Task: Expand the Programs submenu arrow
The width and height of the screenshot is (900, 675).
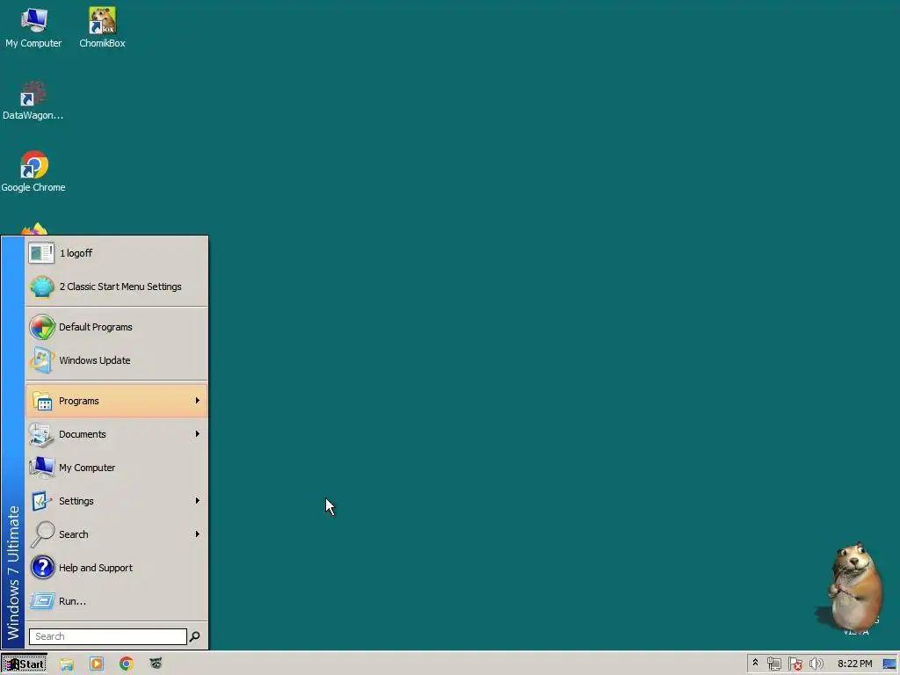Action: pos(198,401)
